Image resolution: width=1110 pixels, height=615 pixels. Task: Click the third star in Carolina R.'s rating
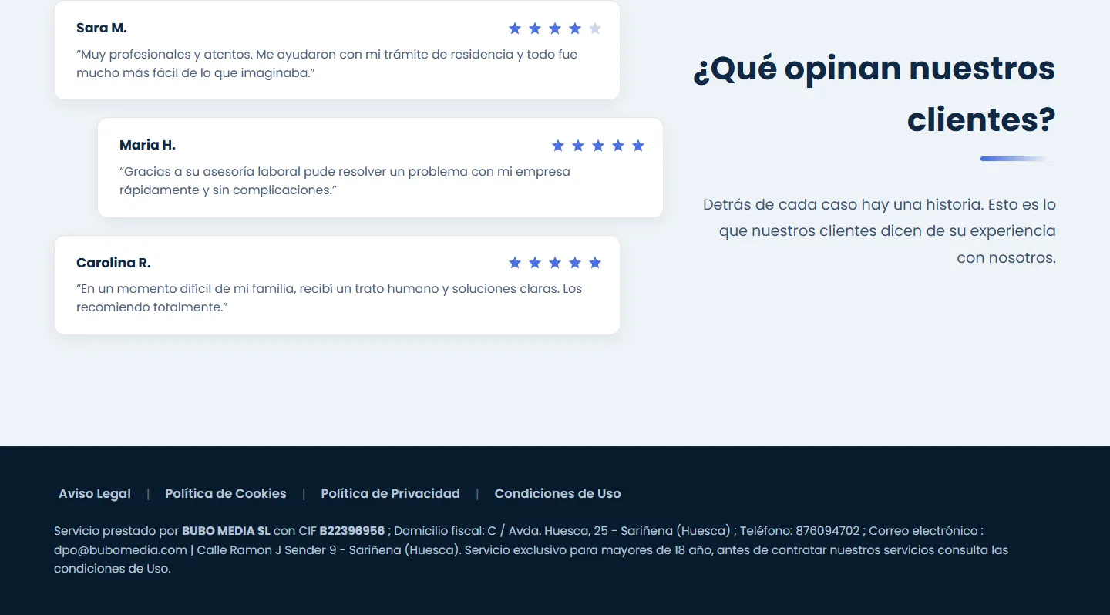point(555,263)
